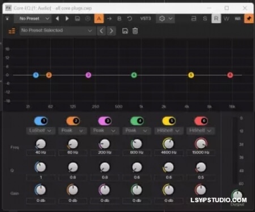The image size is (255, 212).
Task: Save preset via top toolbar disk icon
Action: click(78, 19)
